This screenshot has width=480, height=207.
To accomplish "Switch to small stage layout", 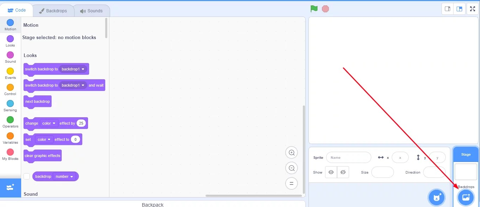I will [x=448, y=9].
